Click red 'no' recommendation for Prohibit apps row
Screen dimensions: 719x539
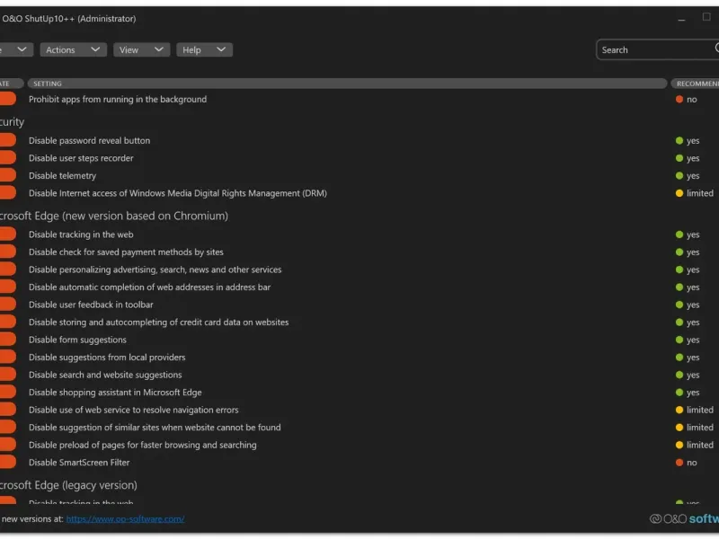point(687,99)
